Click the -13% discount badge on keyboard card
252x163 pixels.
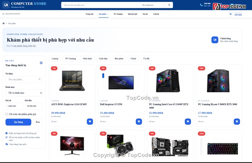click(202, 134)
